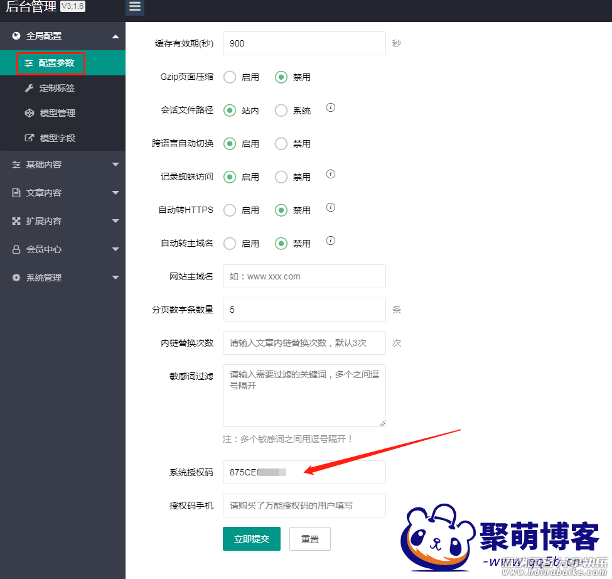Open the 定制标签 menu item
This screenshot has height=579, width=612.
(62, 88)
